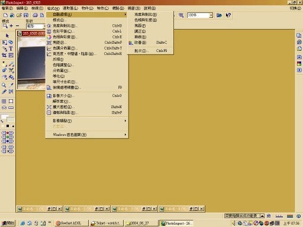The height and width of the screenshot is (227, 303).
Task: Switch to add-to-selection mode (plus)
Action: coord(11,26)
